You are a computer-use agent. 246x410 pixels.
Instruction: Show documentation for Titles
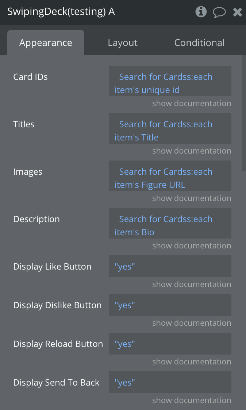coord(191,151)
